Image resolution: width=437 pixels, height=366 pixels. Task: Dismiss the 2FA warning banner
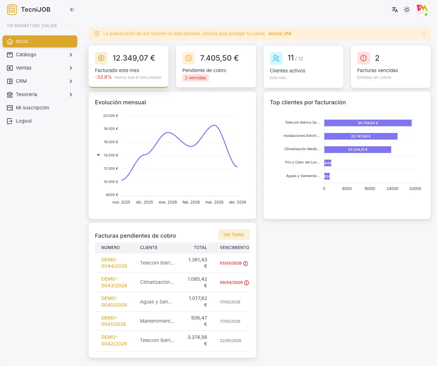pyautogui.click(x=424, y=34)
